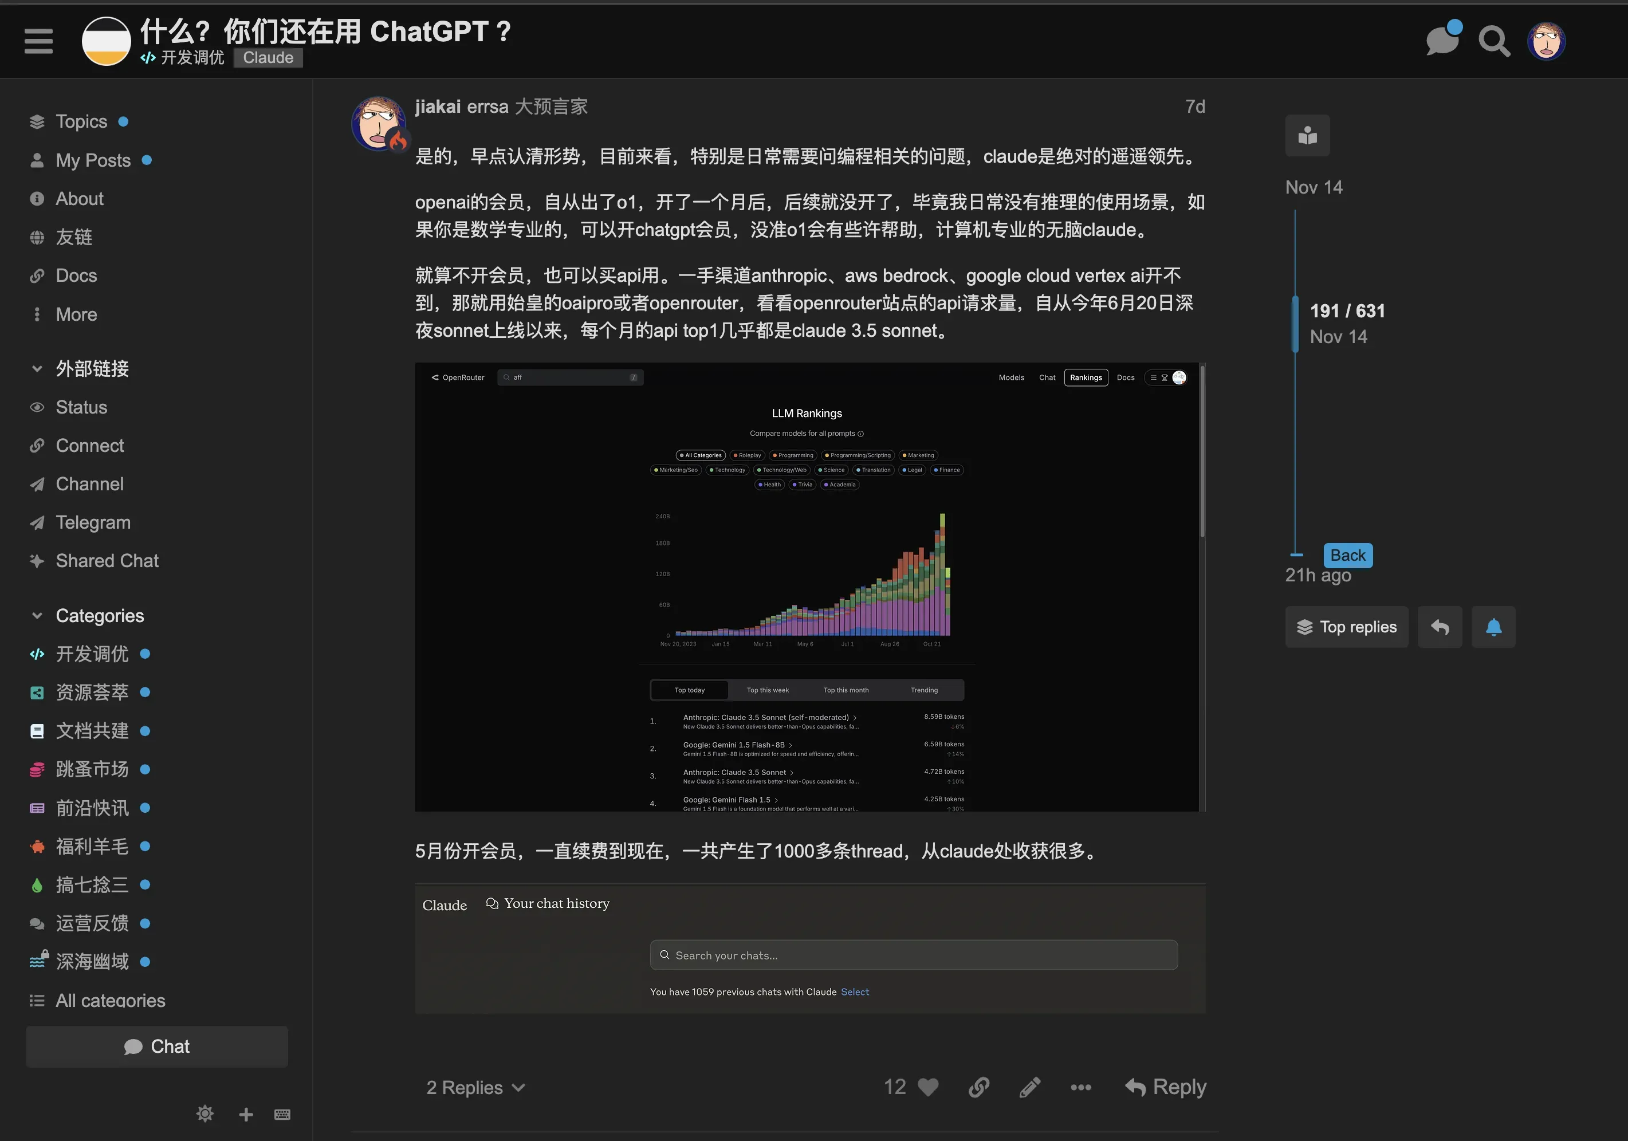
Task: Open the Claude chat history screenshot
Action: coord(810,949)
